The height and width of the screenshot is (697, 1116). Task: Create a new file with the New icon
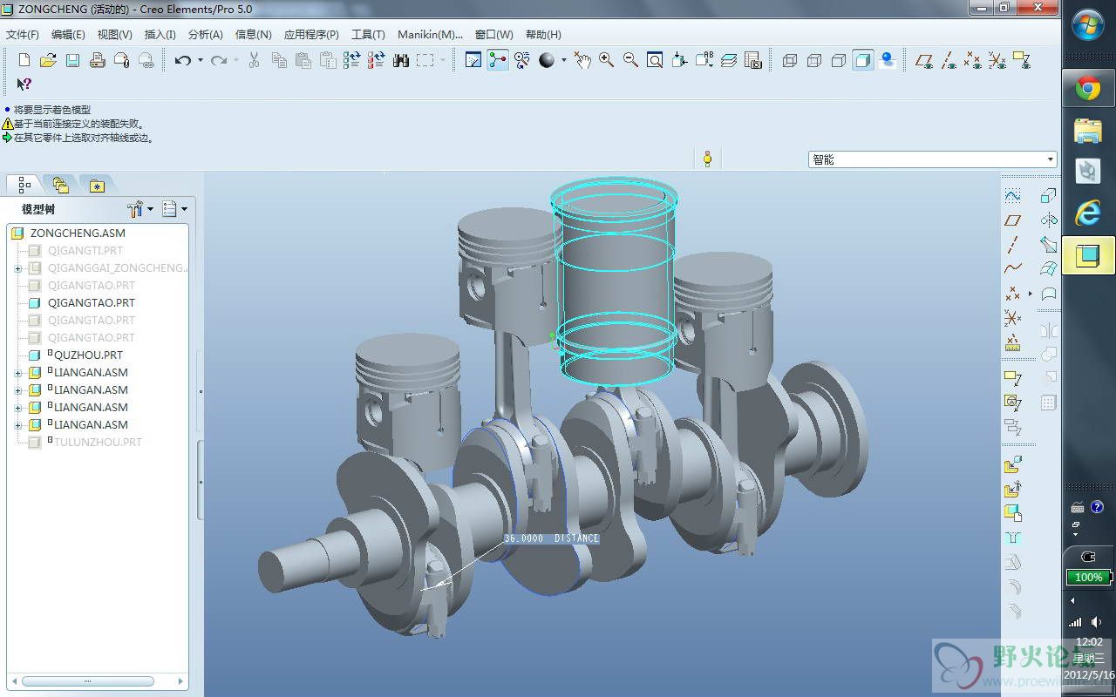click(24, 60)
